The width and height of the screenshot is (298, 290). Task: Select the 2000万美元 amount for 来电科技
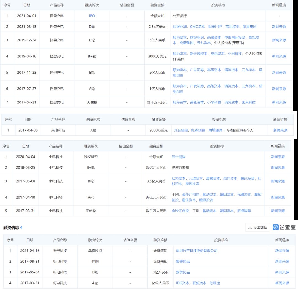(x=158, y=130)
